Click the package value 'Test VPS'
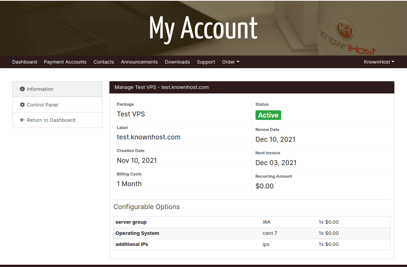The width and height of the screenshot is (407, 267). click(x=131, y=114)
